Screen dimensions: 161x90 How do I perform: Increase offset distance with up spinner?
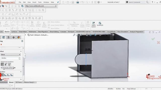20,57
